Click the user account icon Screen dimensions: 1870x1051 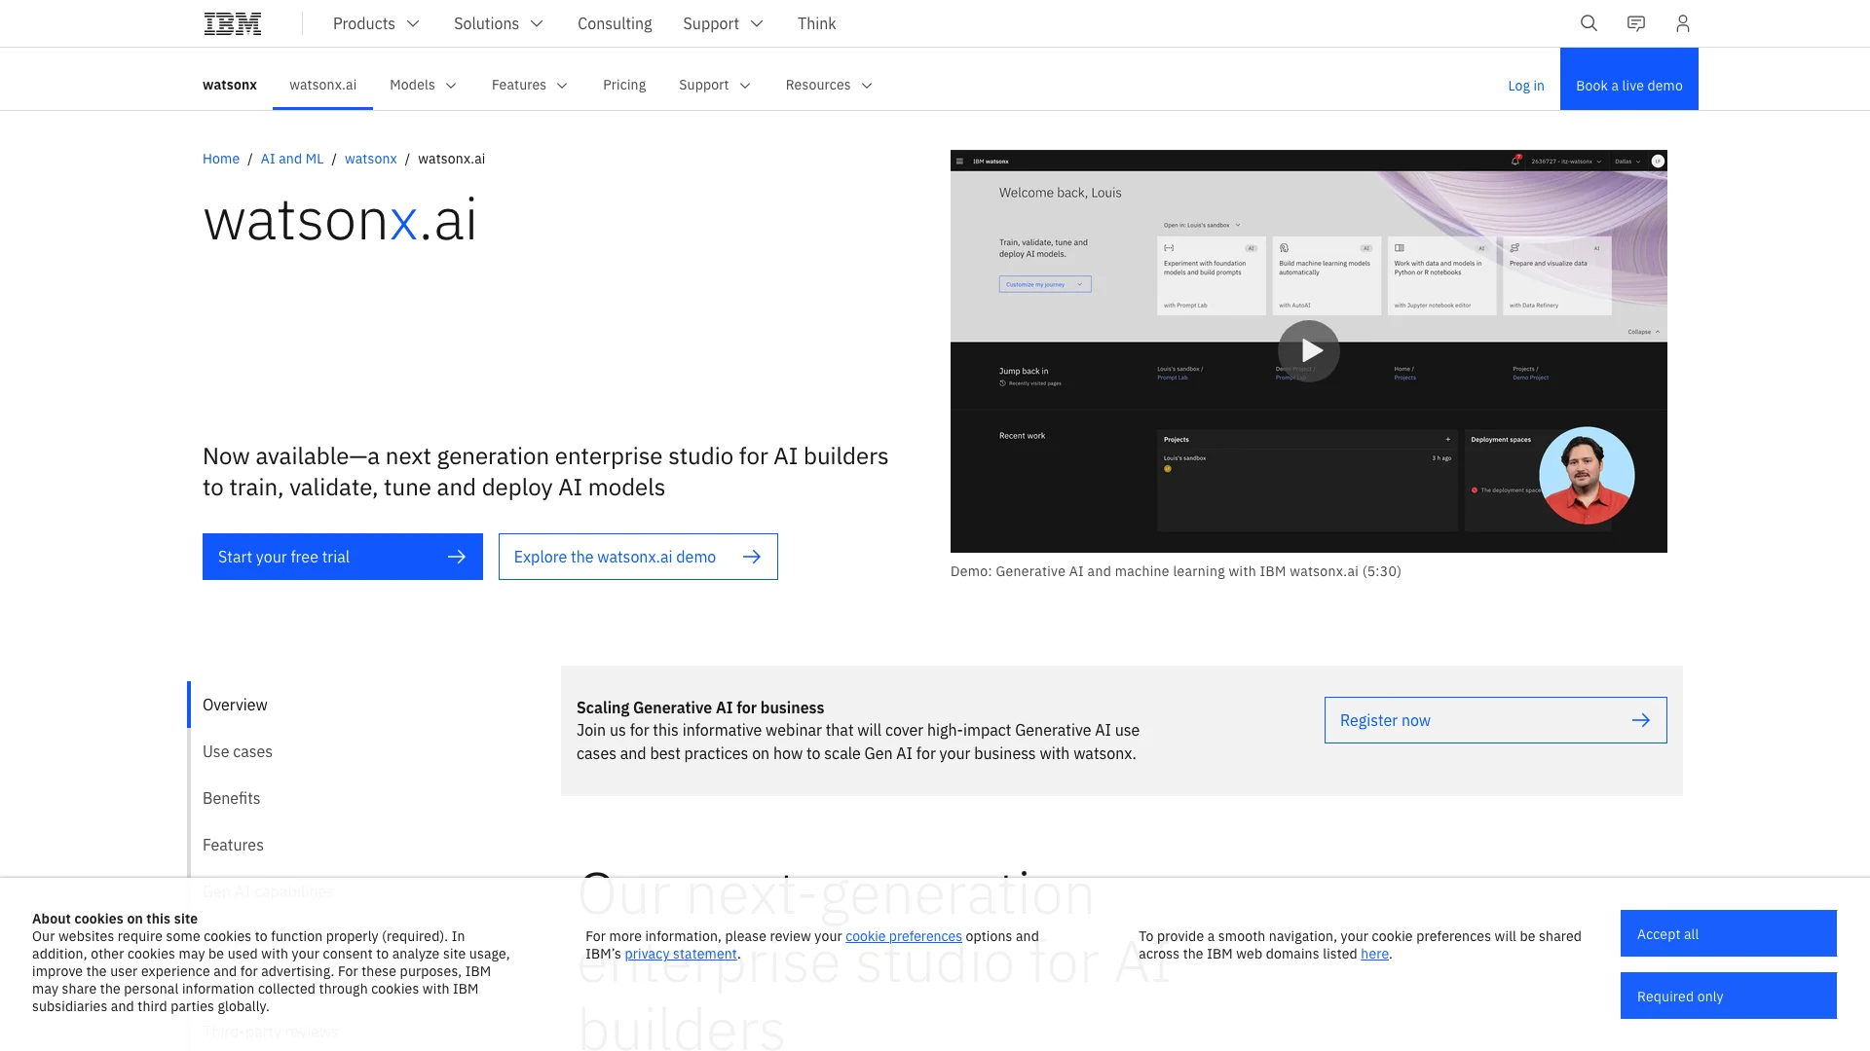(x=1682, y=23)
